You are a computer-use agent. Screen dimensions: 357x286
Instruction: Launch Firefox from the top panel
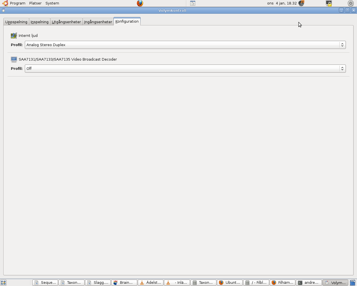point(140,3)
